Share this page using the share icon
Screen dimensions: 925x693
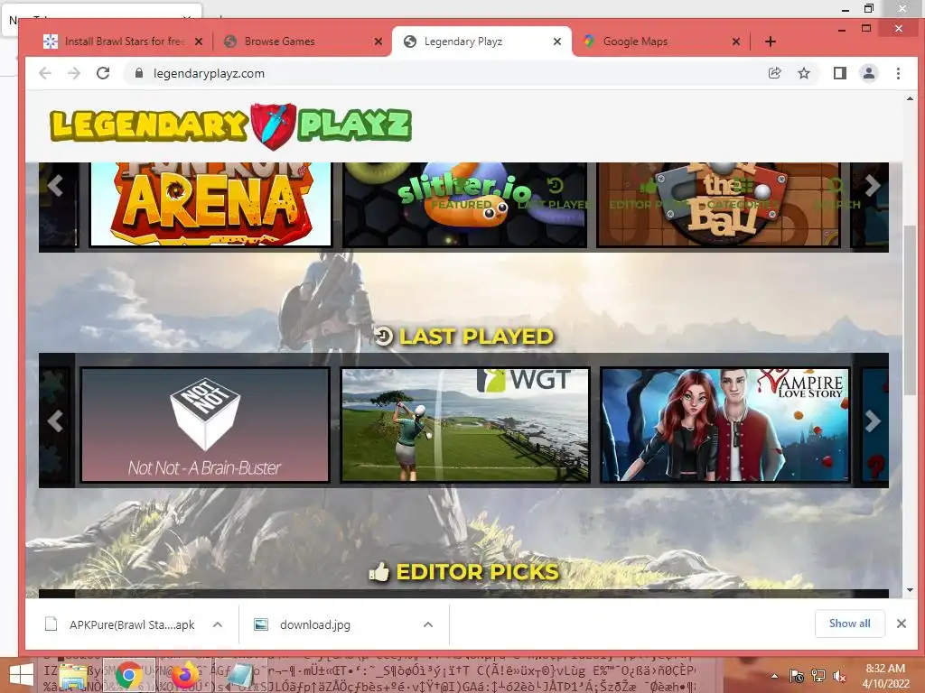(774, 73)
